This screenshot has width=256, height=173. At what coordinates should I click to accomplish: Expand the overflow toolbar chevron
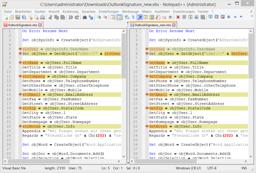point(252,16)
